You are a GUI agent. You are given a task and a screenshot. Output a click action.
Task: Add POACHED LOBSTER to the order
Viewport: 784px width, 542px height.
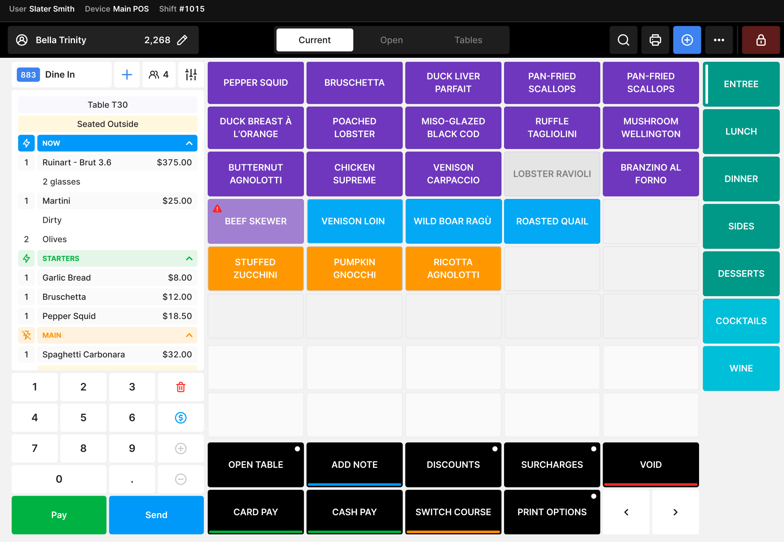pyautogui.click(x=355, y=128)
